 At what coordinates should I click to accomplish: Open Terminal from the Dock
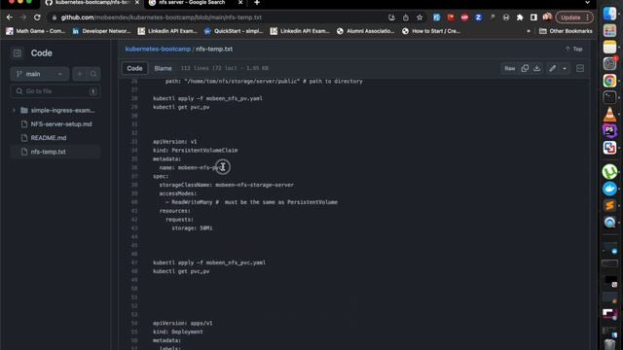point(609,97)
